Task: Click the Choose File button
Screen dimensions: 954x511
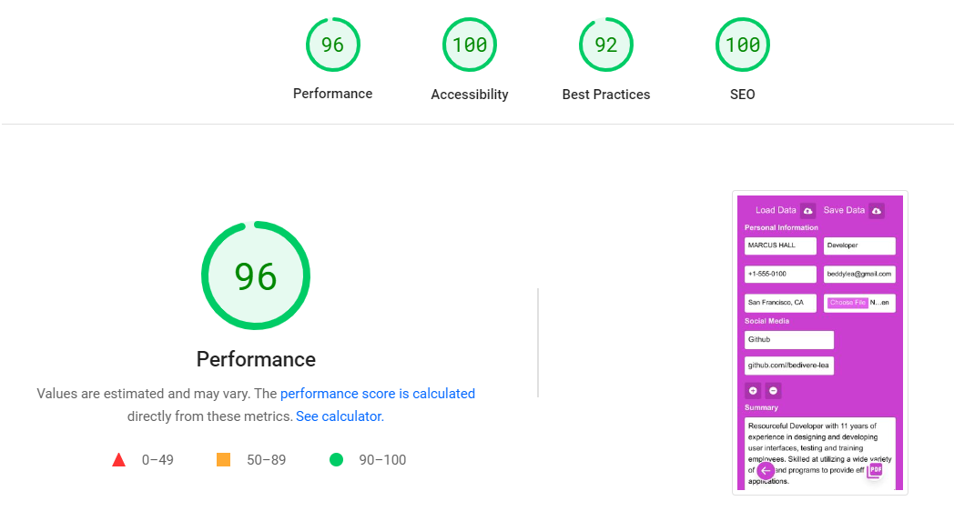Action: [847, 303]
